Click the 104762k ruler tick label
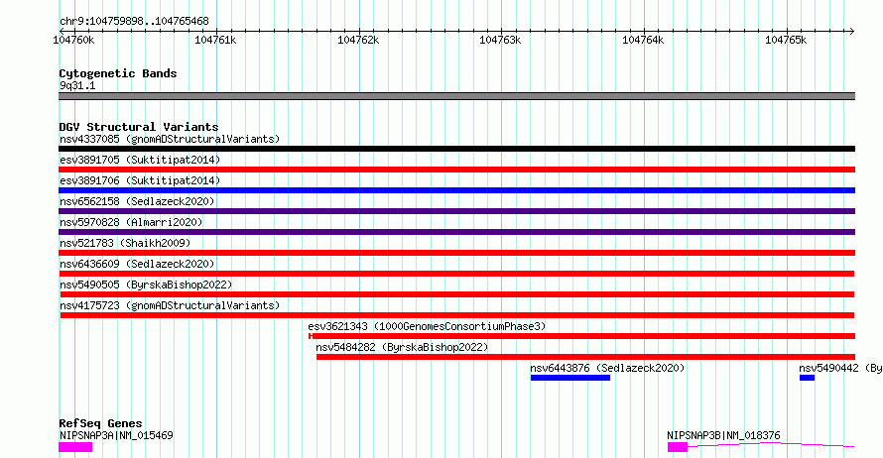 (x=358, y=40)
